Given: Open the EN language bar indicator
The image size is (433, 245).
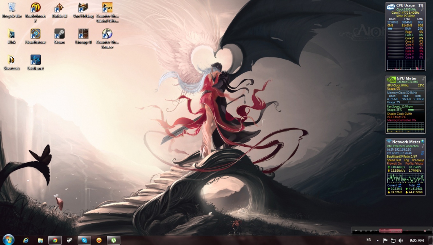Looking at the screenshot, I should tap(368, 240).
